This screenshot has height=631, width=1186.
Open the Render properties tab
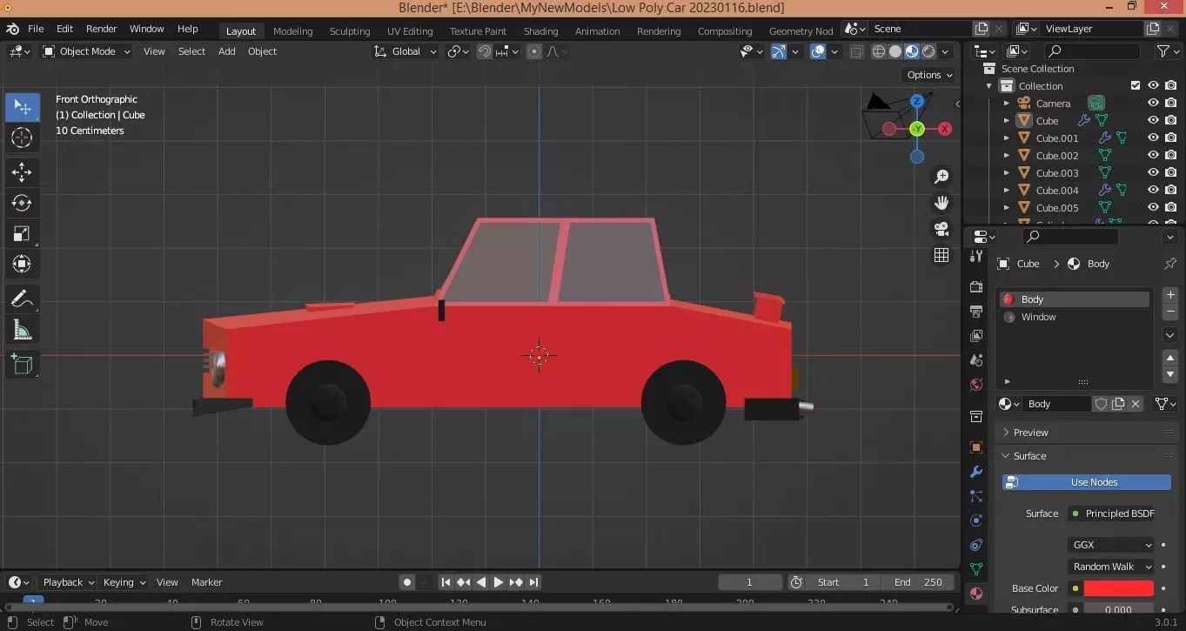click(976, 287)
